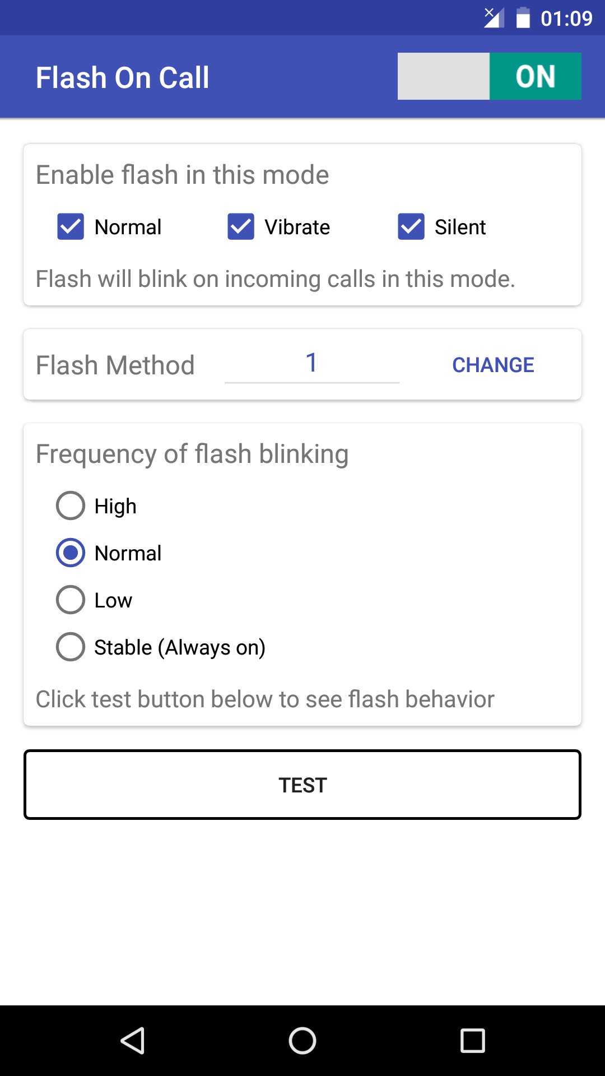This screenshot has height=1076, width=605.
Task: Tap the Android home circle icon
Action: coord(302,1041)
